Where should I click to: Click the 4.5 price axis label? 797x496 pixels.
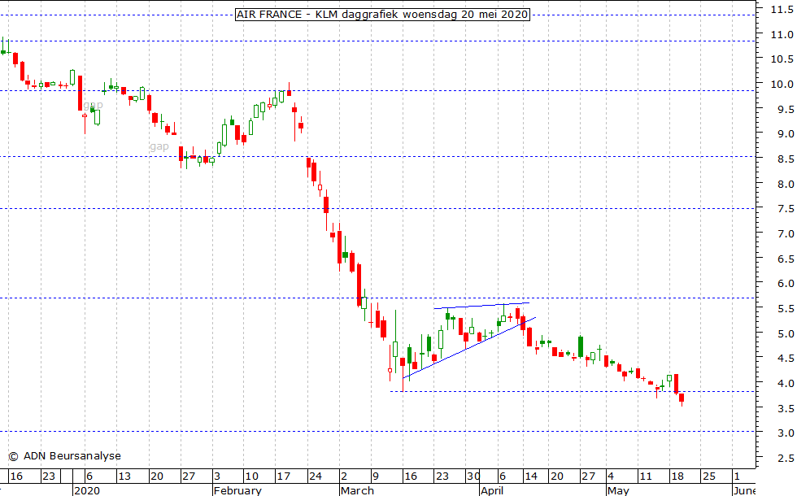pos(786,358)
